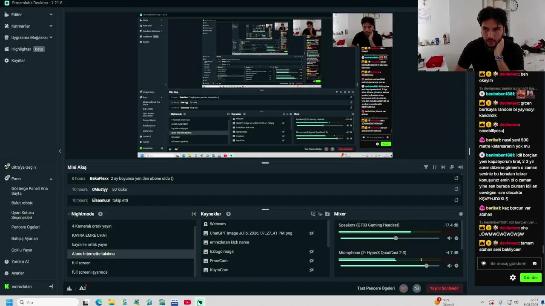
Task: Toggle visibility of KayraCam source
Action: [x=311, y=270]
